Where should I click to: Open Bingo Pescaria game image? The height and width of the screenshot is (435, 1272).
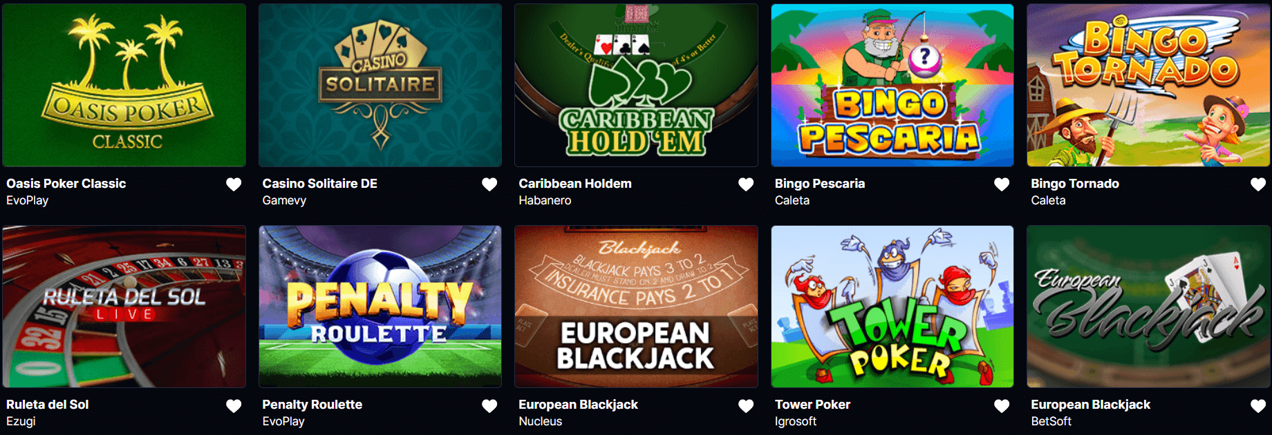click(892, 85)
